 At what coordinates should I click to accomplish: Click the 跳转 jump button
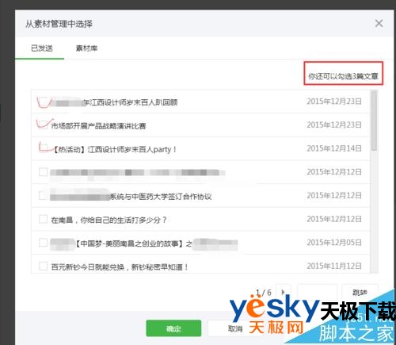coord(360,292)
